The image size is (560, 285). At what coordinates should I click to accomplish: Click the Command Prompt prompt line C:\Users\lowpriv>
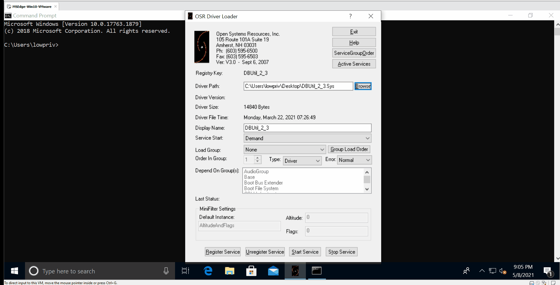31,45
